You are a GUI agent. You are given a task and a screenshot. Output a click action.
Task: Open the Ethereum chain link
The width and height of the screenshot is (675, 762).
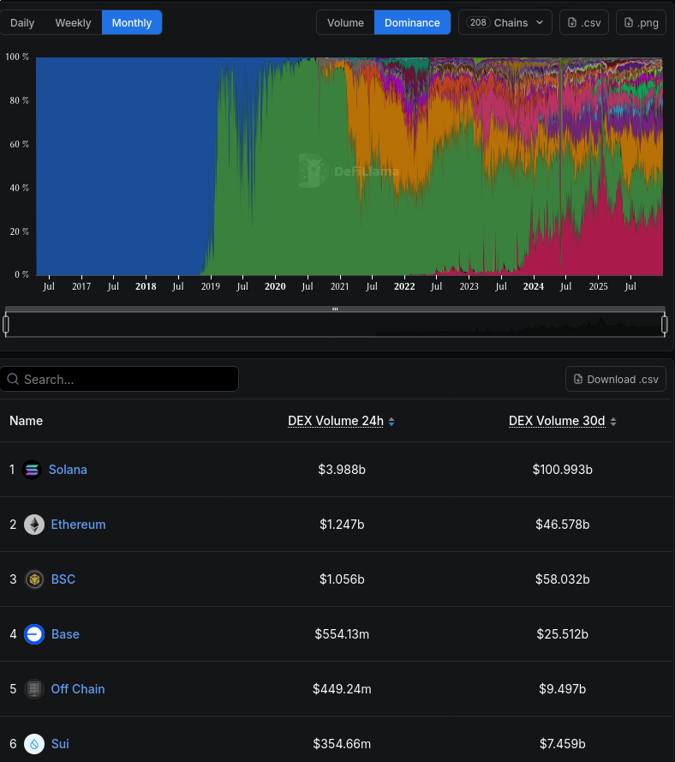(x=78, y=525)
